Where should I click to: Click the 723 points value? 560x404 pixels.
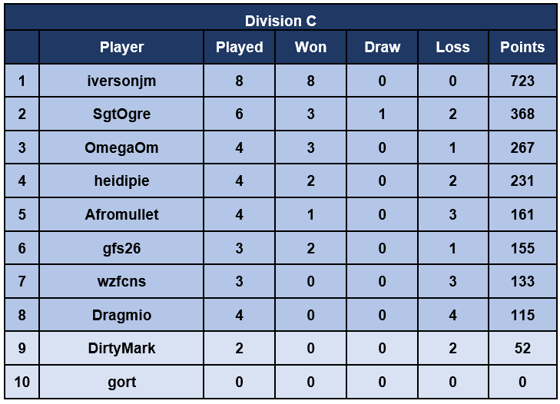pyautogui.click(x=522, y=81)
